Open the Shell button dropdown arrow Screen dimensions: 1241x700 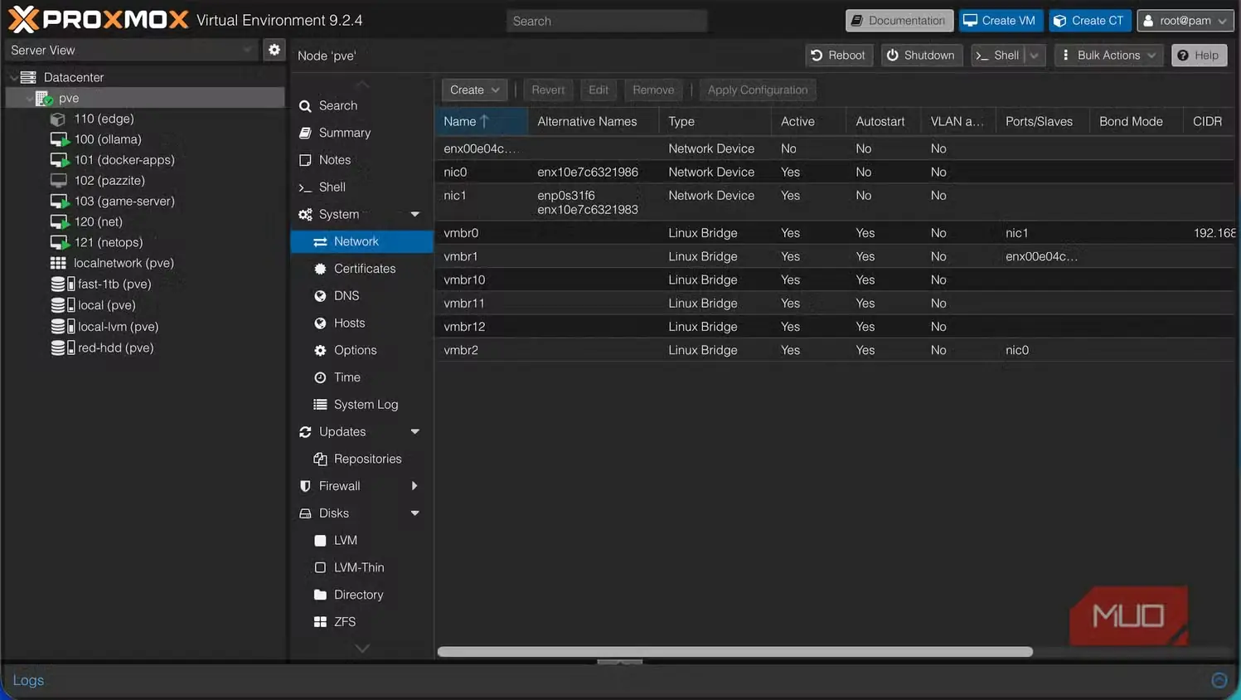click(x=1035, y=56)
